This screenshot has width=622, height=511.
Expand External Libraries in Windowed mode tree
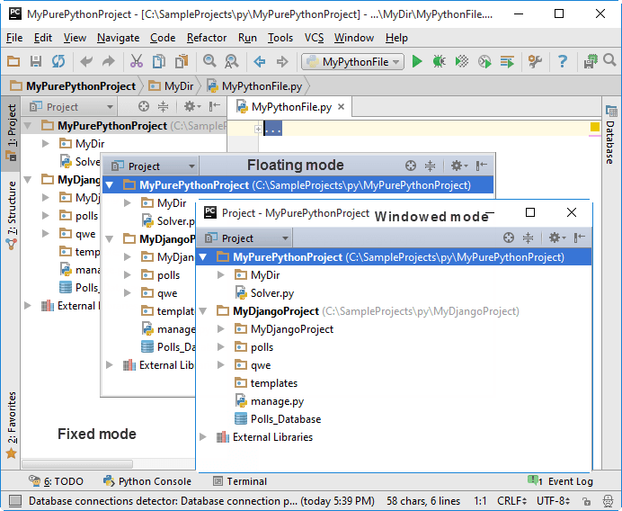click(x=203, y=437)
